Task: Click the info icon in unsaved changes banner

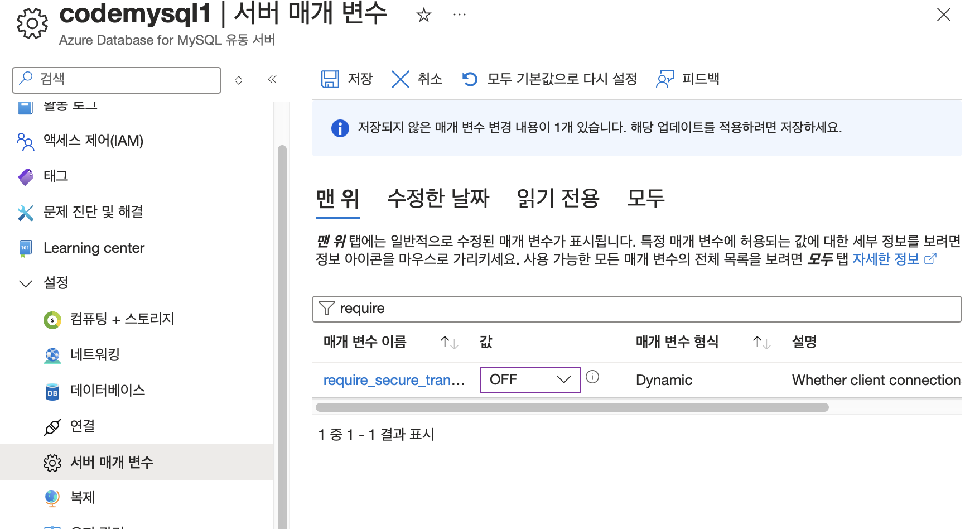Action: coord(340,128)
